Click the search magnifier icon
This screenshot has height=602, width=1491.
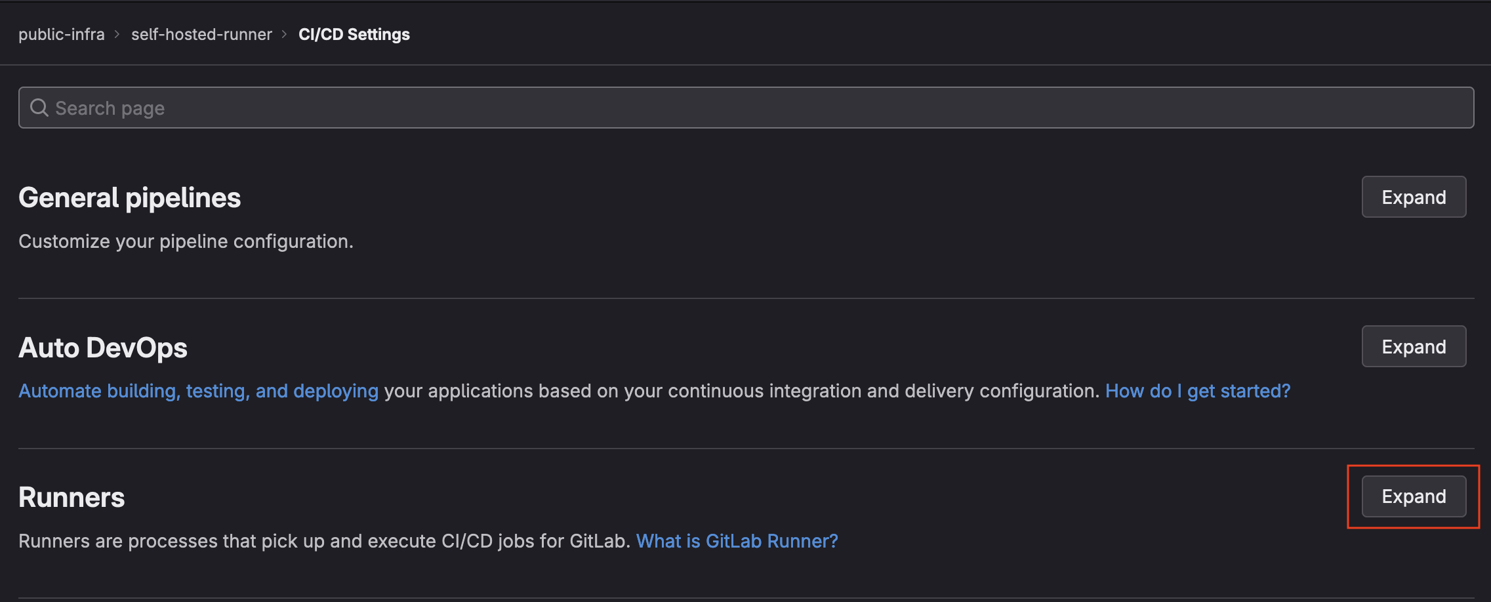click(x=39, y=108)
